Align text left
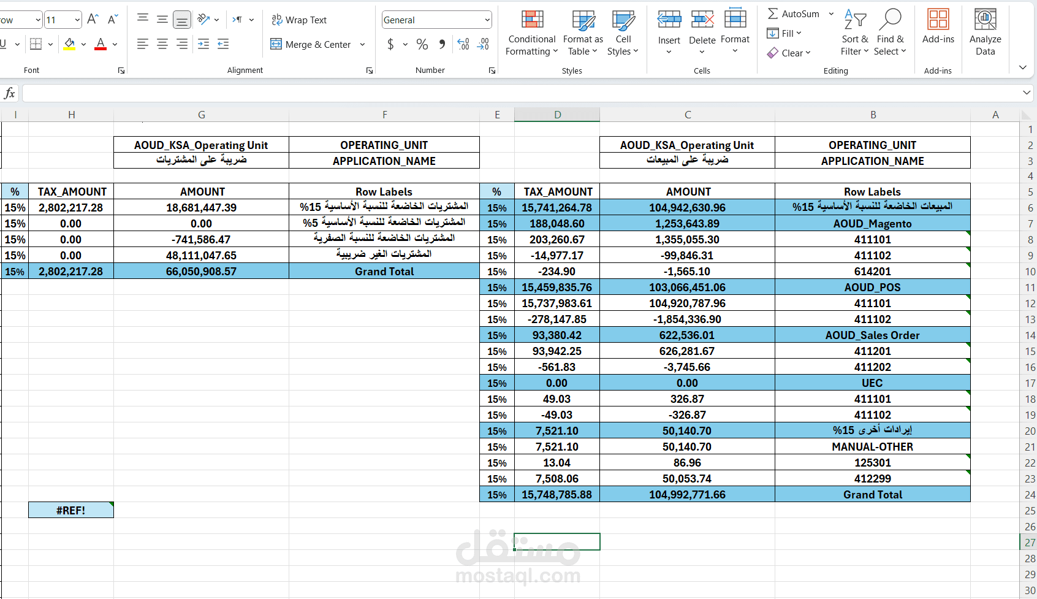The height and width of the screenshot is (599, 1037). (x=143, y=44)
